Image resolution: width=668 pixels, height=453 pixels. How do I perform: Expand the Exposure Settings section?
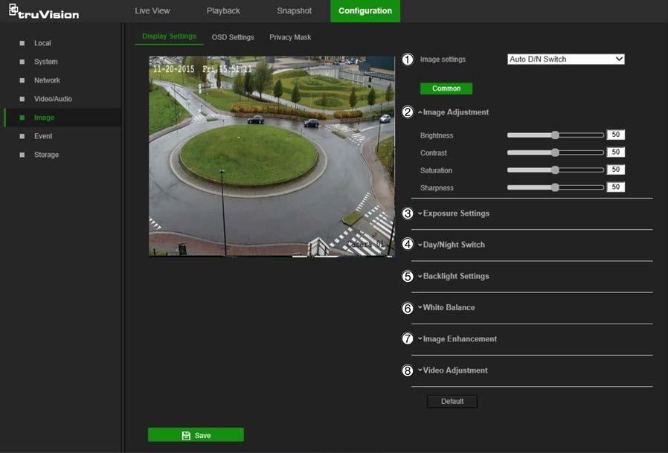[x=455, y=213]
